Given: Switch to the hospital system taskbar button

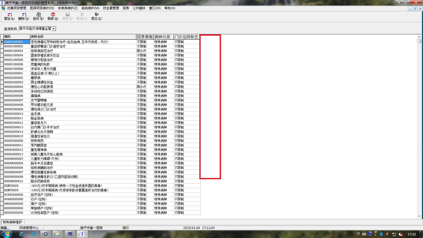Looking at the screenshot, I should coord(82,234).
